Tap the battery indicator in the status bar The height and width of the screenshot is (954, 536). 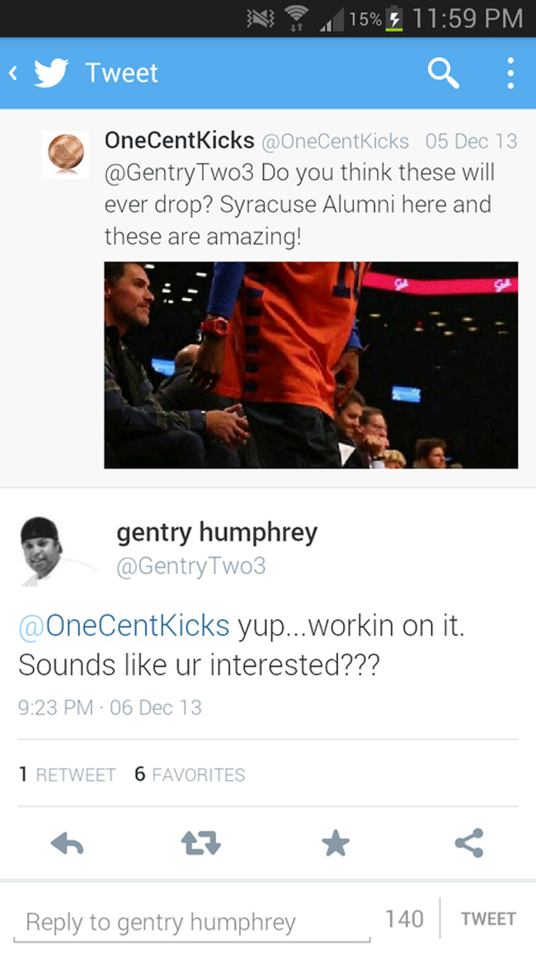click(x=396, y=19)
